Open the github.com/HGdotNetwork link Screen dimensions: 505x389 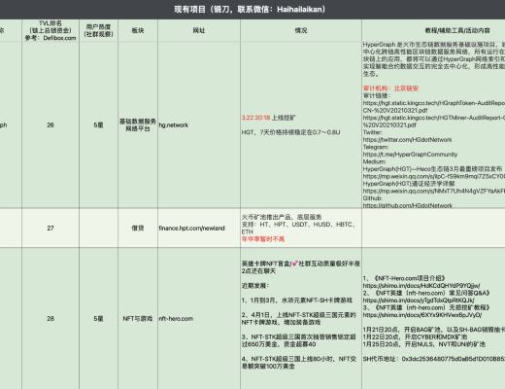[408, 205]
